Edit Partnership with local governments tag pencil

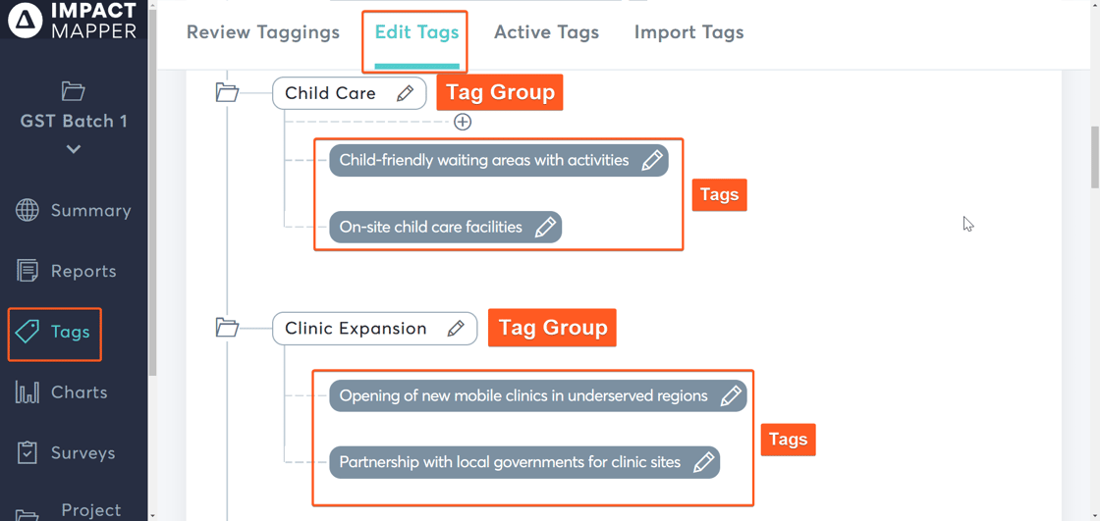[703, 462]
